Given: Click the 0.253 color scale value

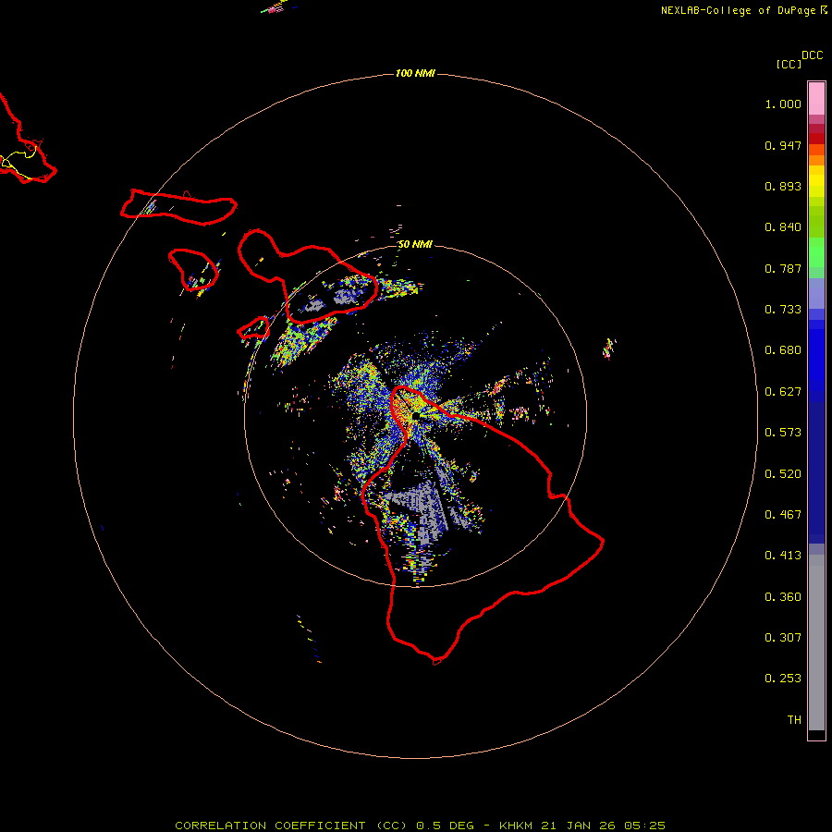Looking at the screenshot, I should (x=783, y=679).
